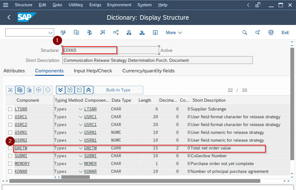Open Typing Method dropdown for SUBMI
The image size is (296, 190).
81,156
